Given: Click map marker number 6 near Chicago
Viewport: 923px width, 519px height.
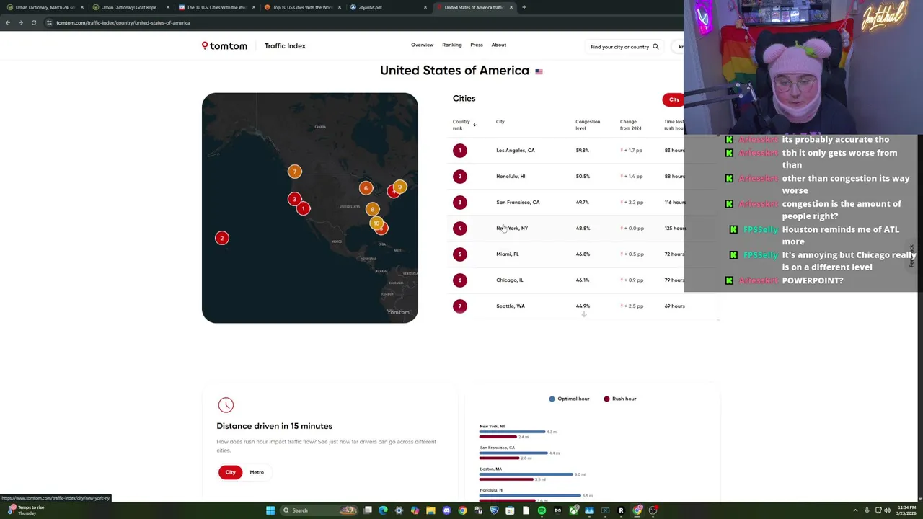Looking at the screenshot, I should pos(366,188).
